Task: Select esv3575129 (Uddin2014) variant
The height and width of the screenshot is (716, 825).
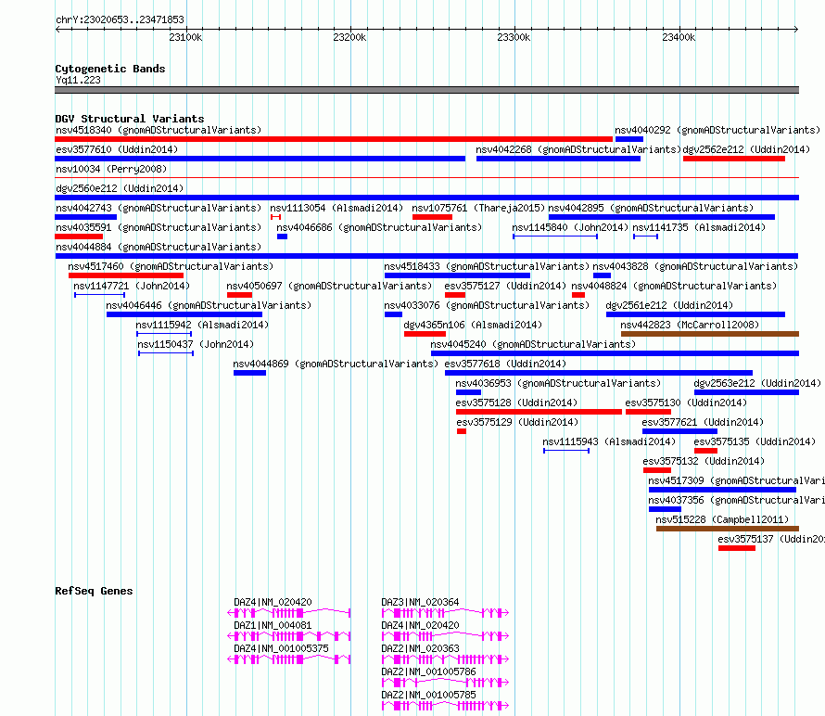Action: pyautogui.click(x=517, y=422)
